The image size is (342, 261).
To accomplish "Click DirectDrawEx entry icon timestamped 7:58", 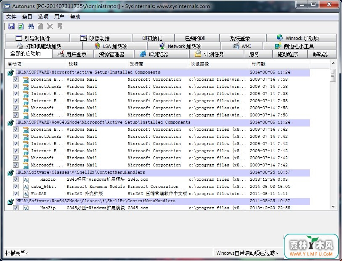I will coord(26,87).
